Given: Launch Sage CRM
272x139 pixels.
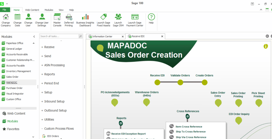Looking at the screenshot, I should pyautogui.click(x=118, y=20).
